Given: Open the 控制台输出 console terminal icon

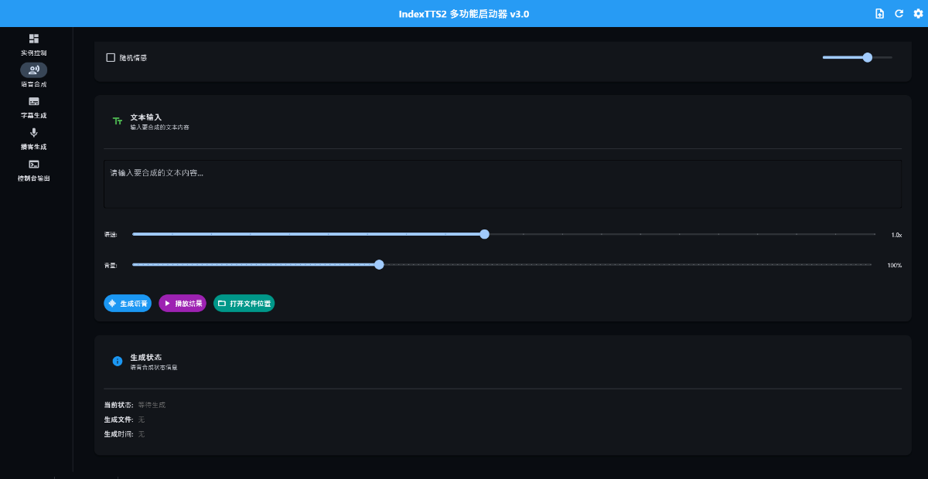Looking at the screenshot, I should pyautogui.click(x=33, y=164).
